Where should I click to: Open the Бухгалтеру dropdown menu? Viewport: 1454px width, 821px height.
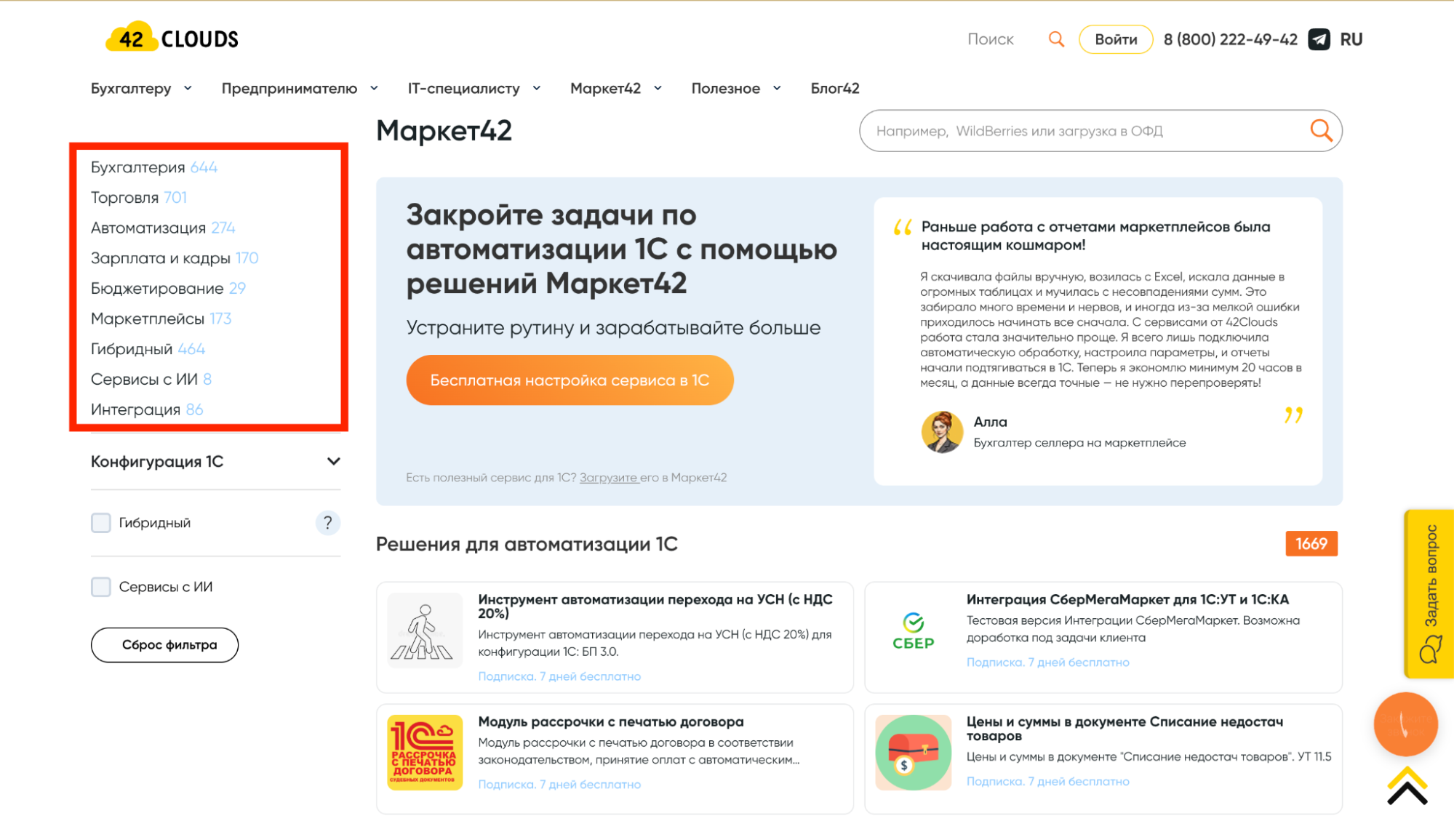point(141,89)
